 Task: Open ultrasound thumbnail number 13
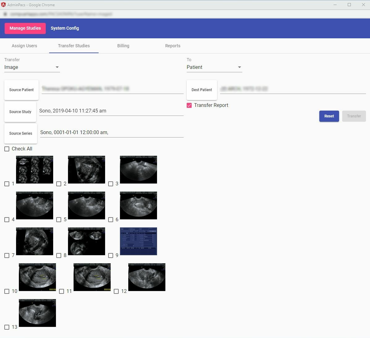(37, 313)
